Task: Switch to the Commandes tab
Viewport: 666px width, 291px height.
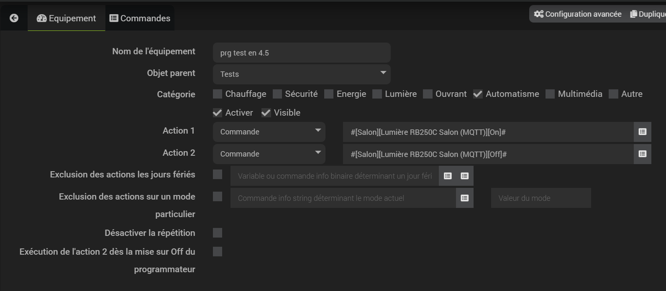Action: click(x=140, y=18)
